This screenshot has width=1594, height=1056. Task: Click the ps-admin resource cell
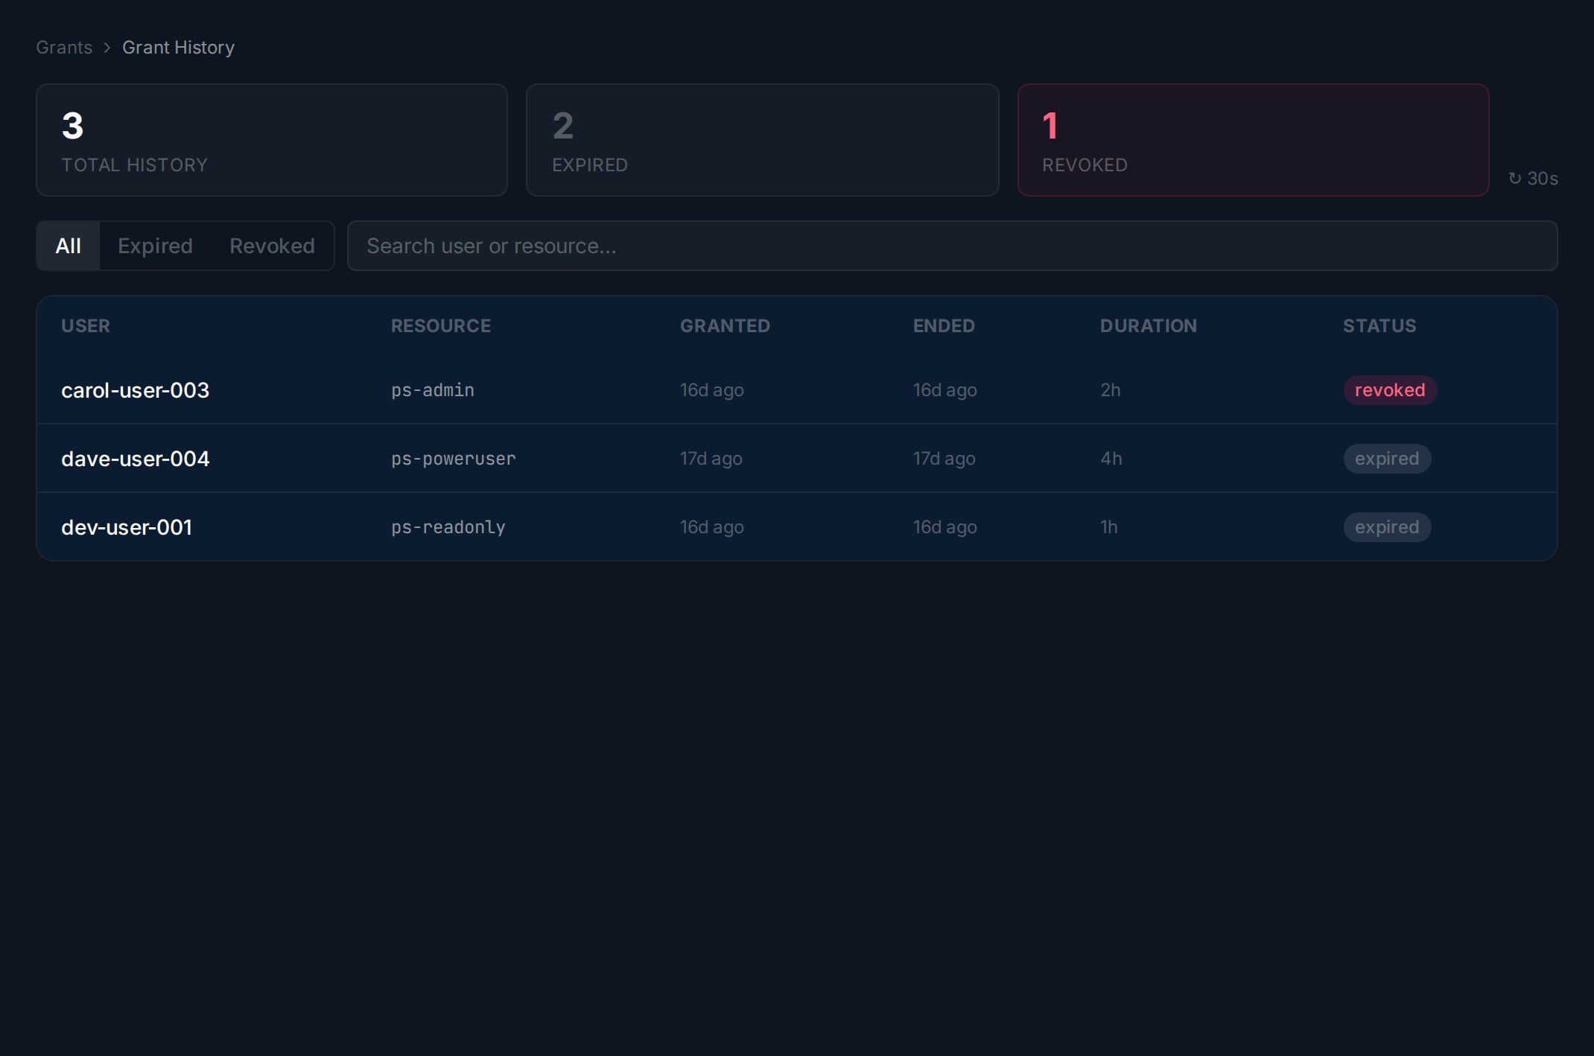tap(433, 390)
